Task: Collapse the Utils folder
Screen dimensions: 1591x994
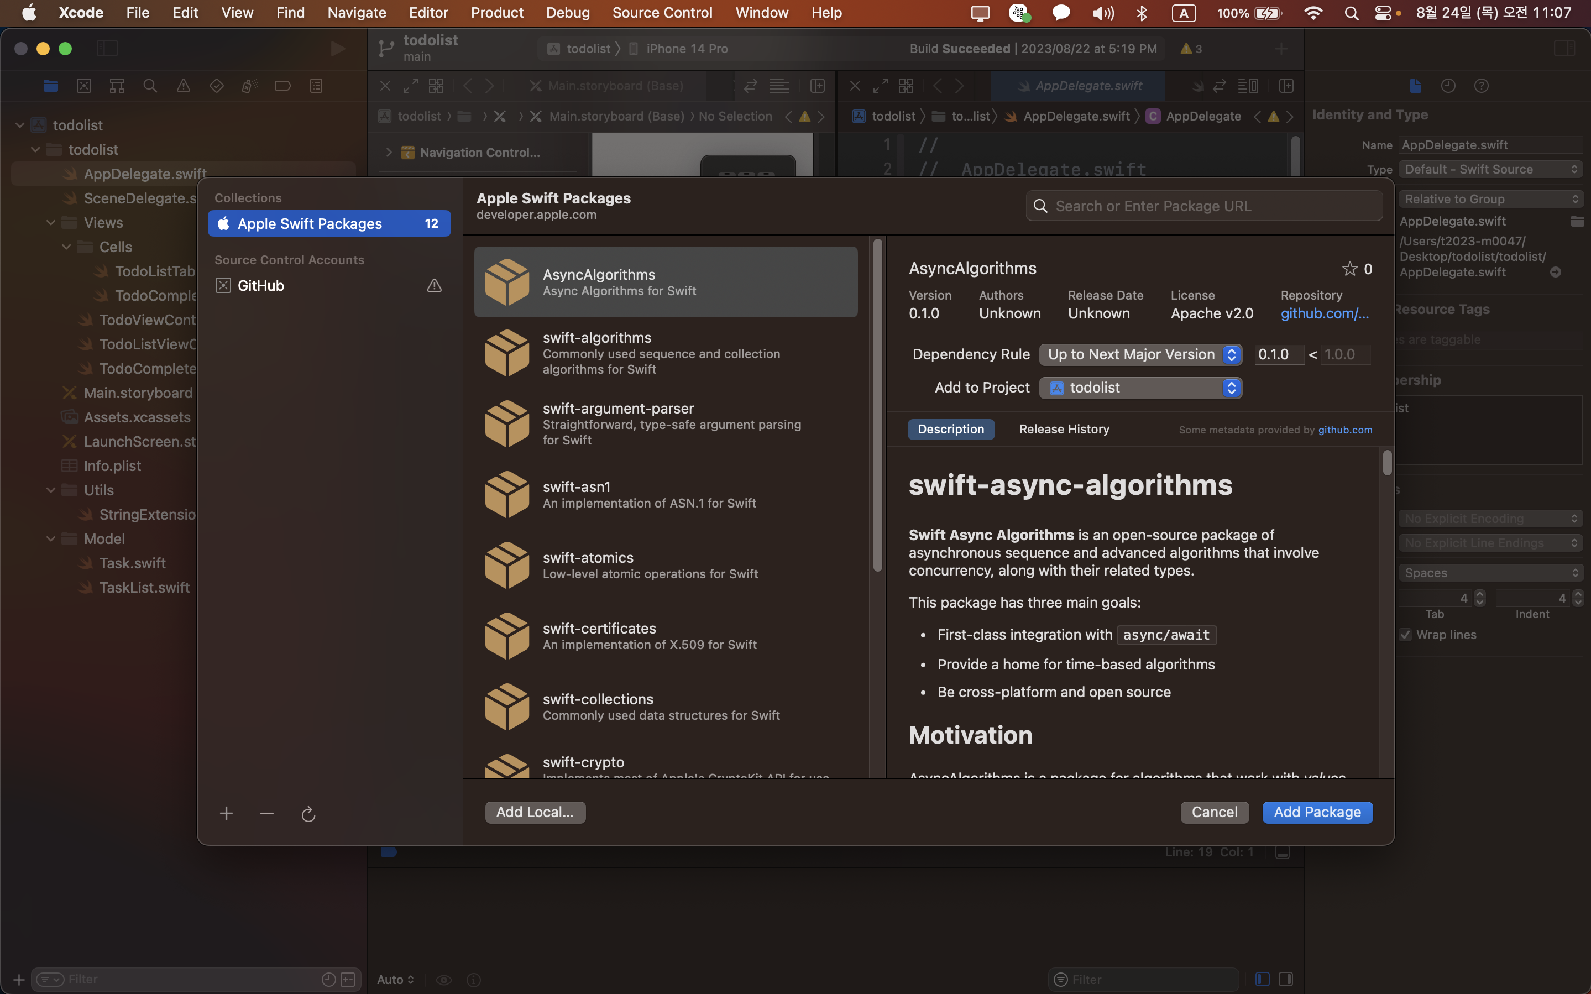Action: click(51, 490)
